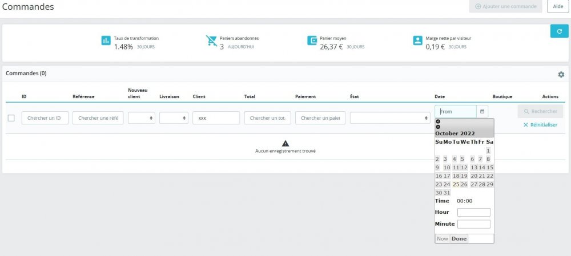This screenshot has width=571, height=256.
Task: Select October 3 in the calendar
Action: click(445, 159)
